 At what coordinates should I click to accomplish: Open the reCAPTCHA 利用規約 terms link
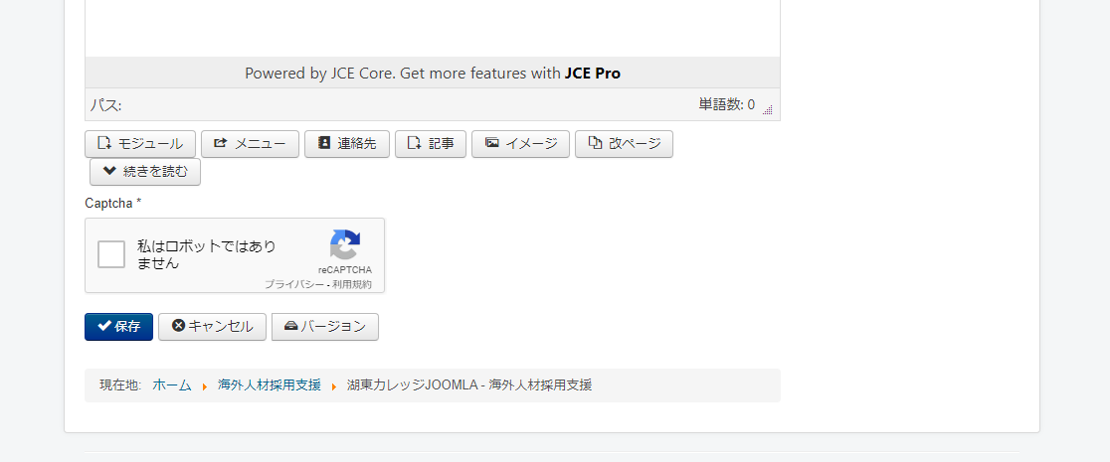[352, 284]
